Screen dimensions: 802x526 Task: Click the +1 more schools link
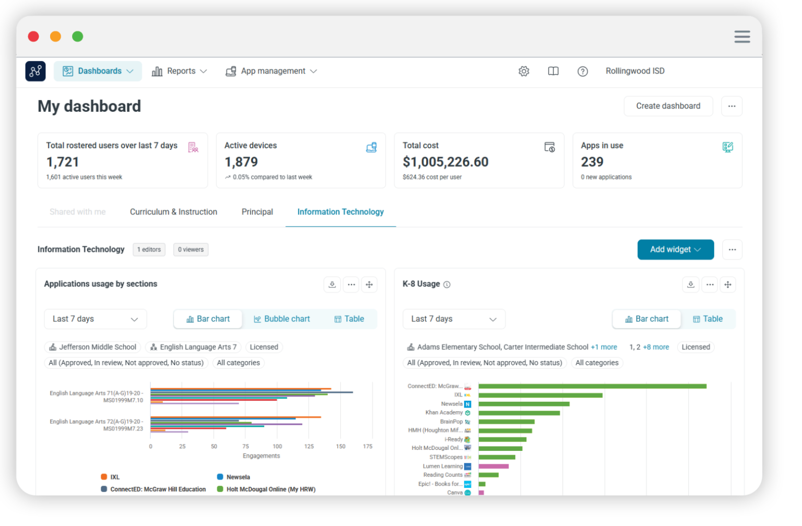click(x=604, y=346)
